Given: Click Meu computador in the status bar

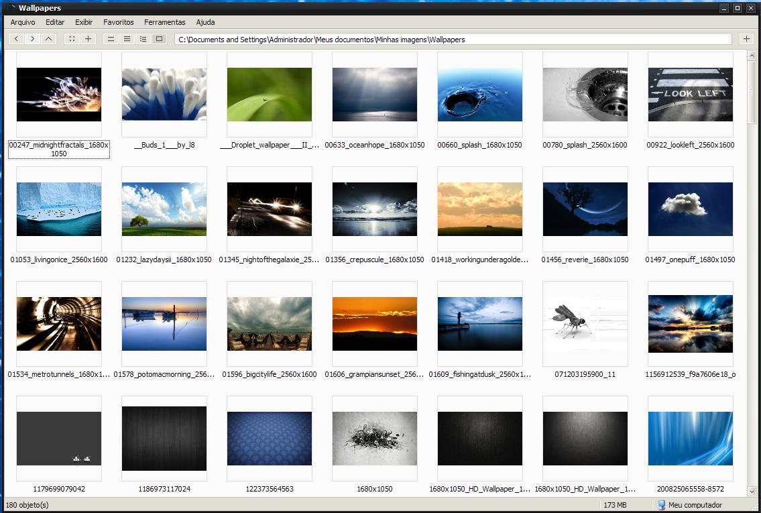Looking at the screenshot, I should [x=695, y=505].
